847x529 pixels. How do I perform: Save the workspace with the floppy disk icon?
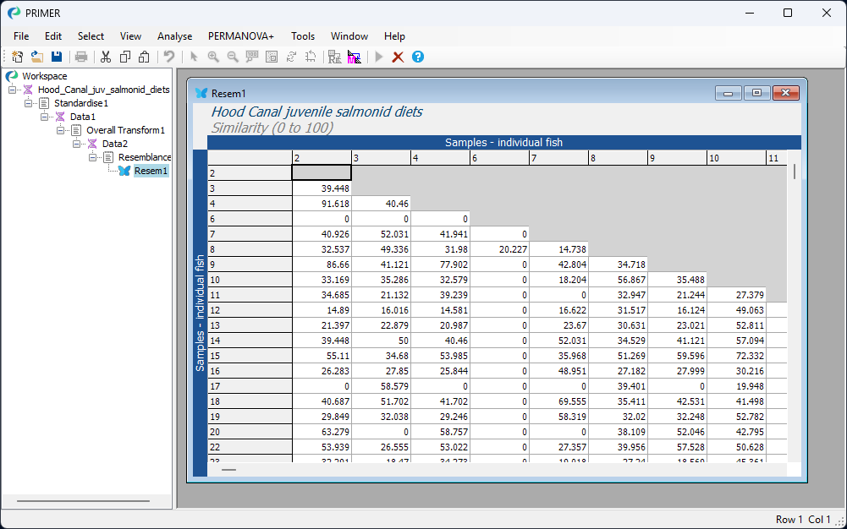coord(57,57)
